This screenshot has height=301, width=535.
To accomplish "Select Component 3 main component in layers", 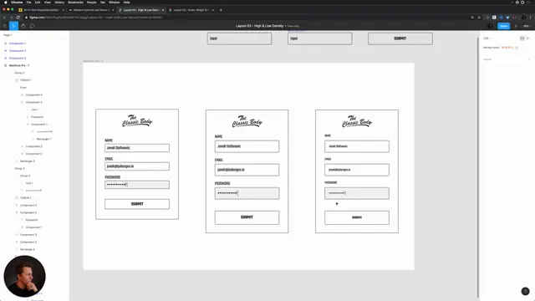I will click(x=18, y=51).
